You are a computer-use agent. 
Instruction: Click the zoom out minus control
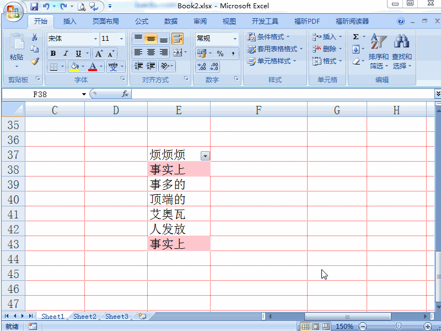pos(362,326)
